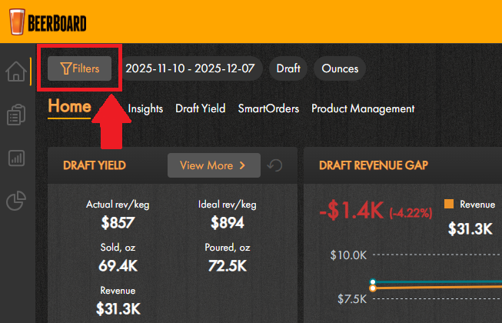Click the circular reset arrow beside View More

click(x=275, y=165)
